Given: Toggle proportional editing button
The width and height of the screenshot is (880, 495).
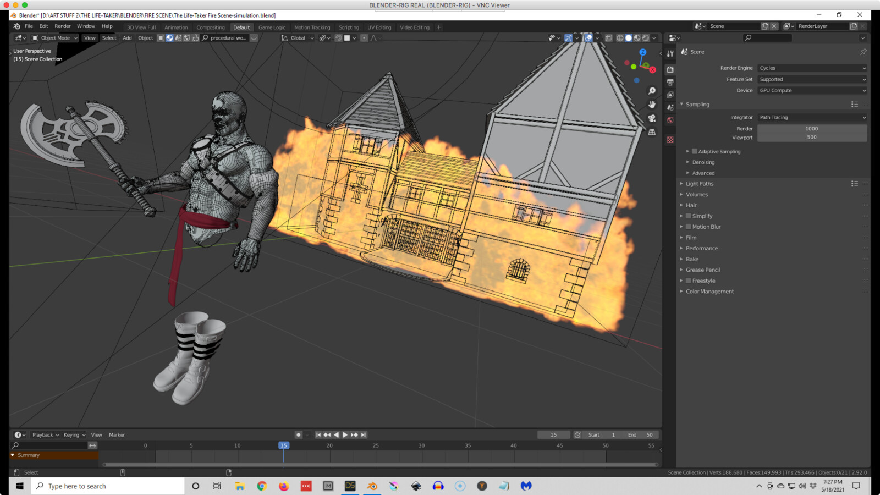Looking at the screenshot, I should pos(364,38).
